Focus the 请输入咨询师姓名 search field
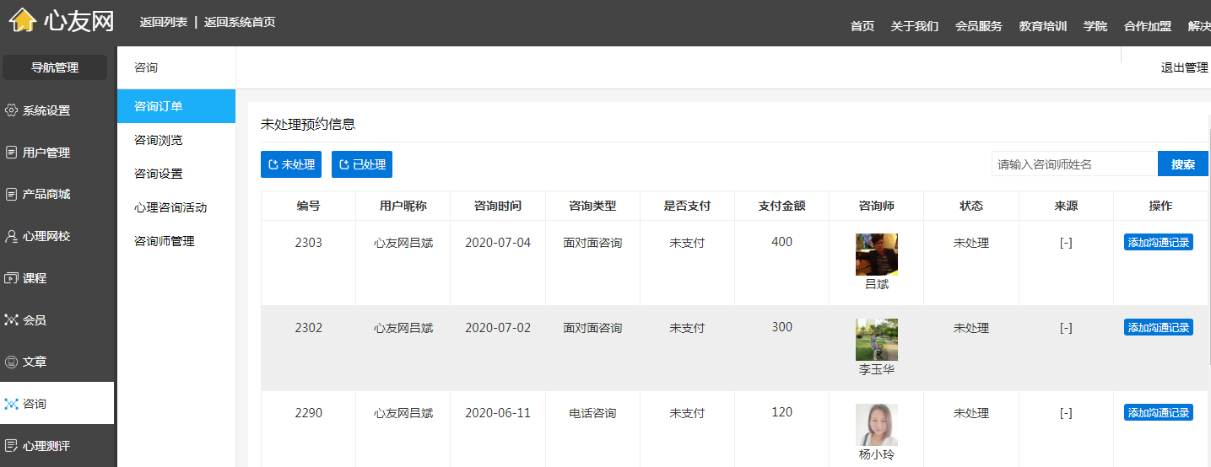Image resolution: width=1211 pixels, height=467 pixels. click(1074, 164)
